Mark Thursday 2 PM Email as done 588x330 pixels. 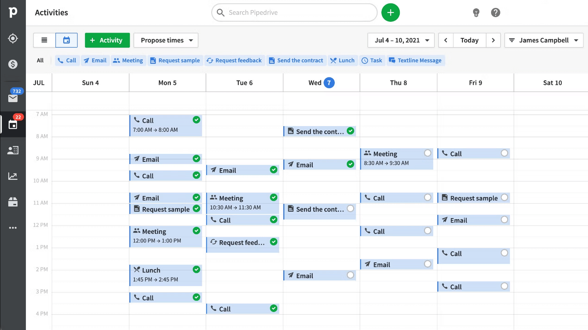[x=428, y=264]
